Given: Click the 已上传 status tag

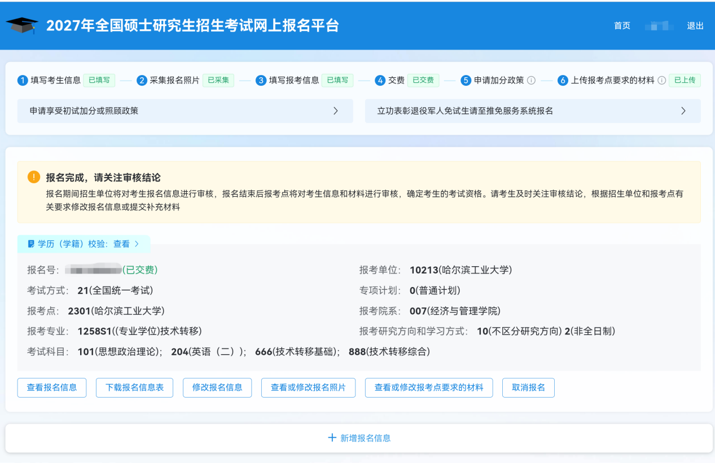Looking at the screenshot, I should tap(685, 81).
